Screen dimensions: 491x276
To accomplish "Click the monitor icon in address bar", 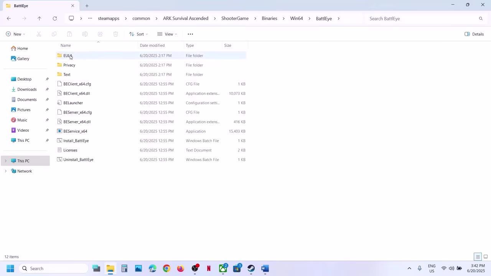I will (x=71, y=18).
